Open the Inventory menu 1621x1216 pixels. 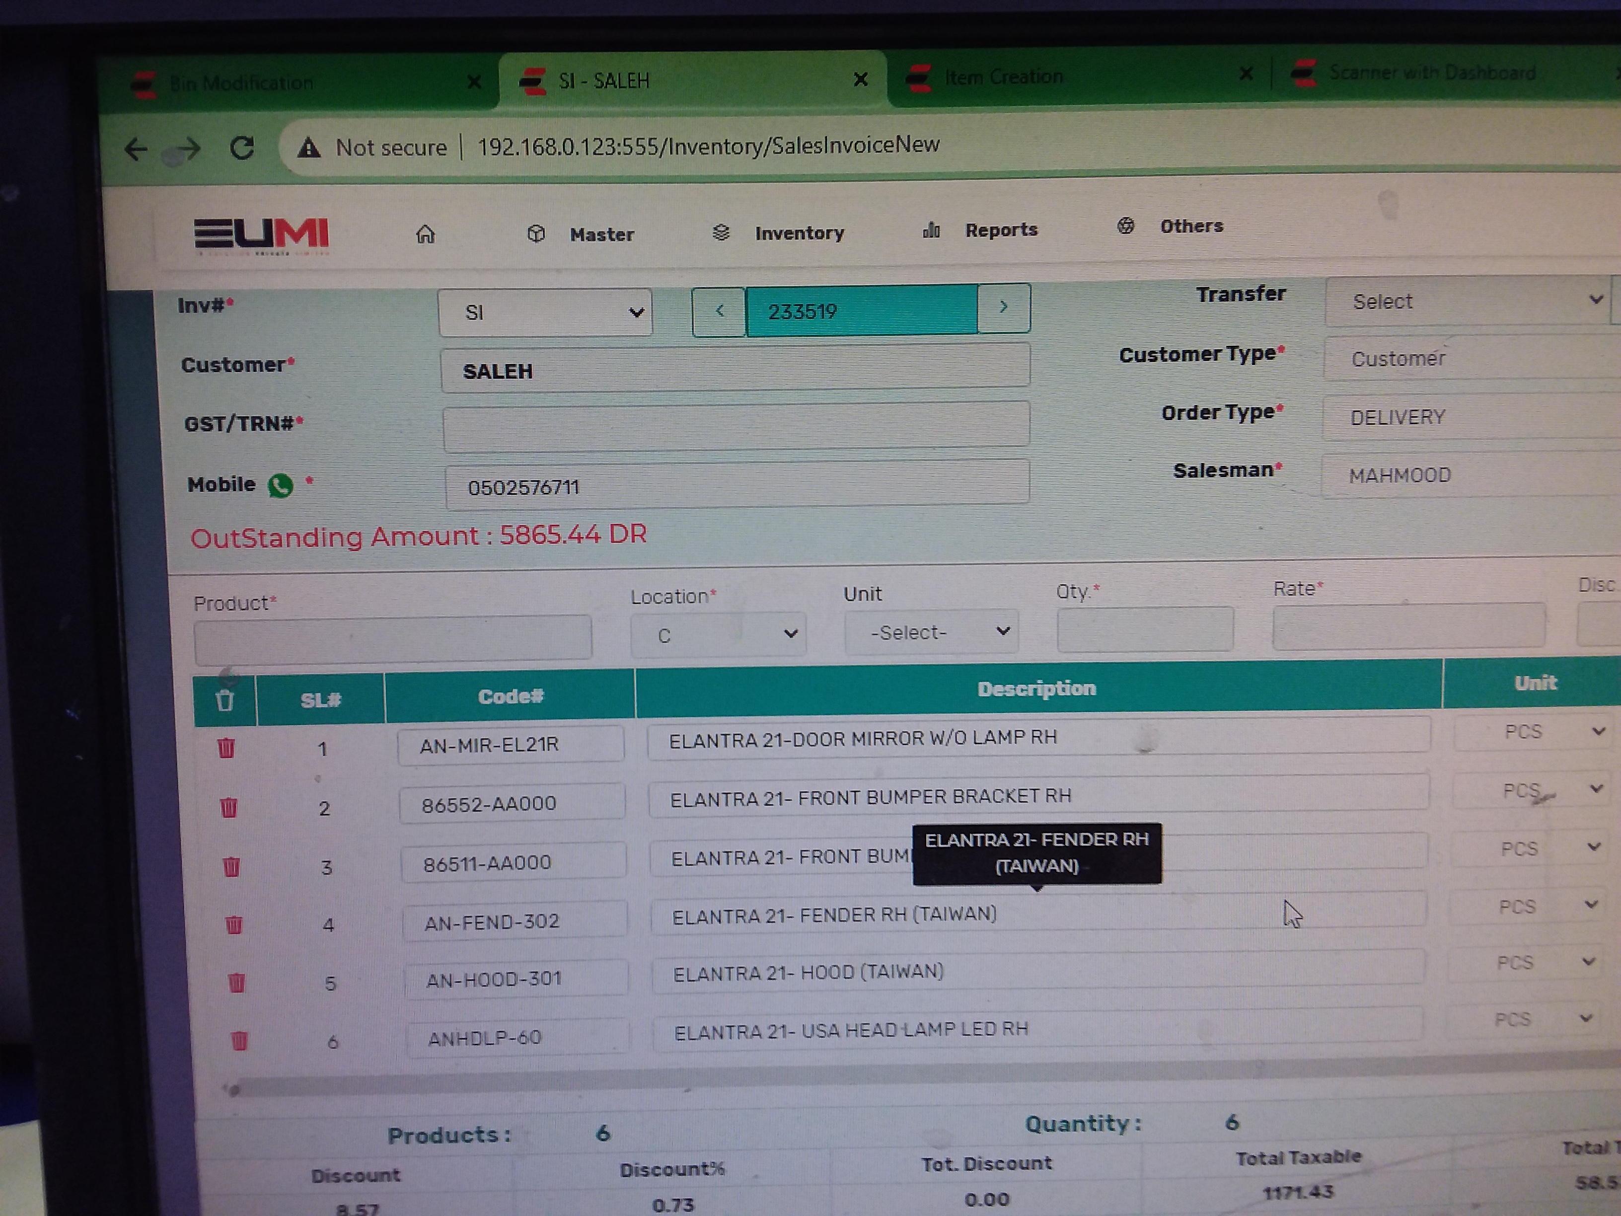pos(778,232)
